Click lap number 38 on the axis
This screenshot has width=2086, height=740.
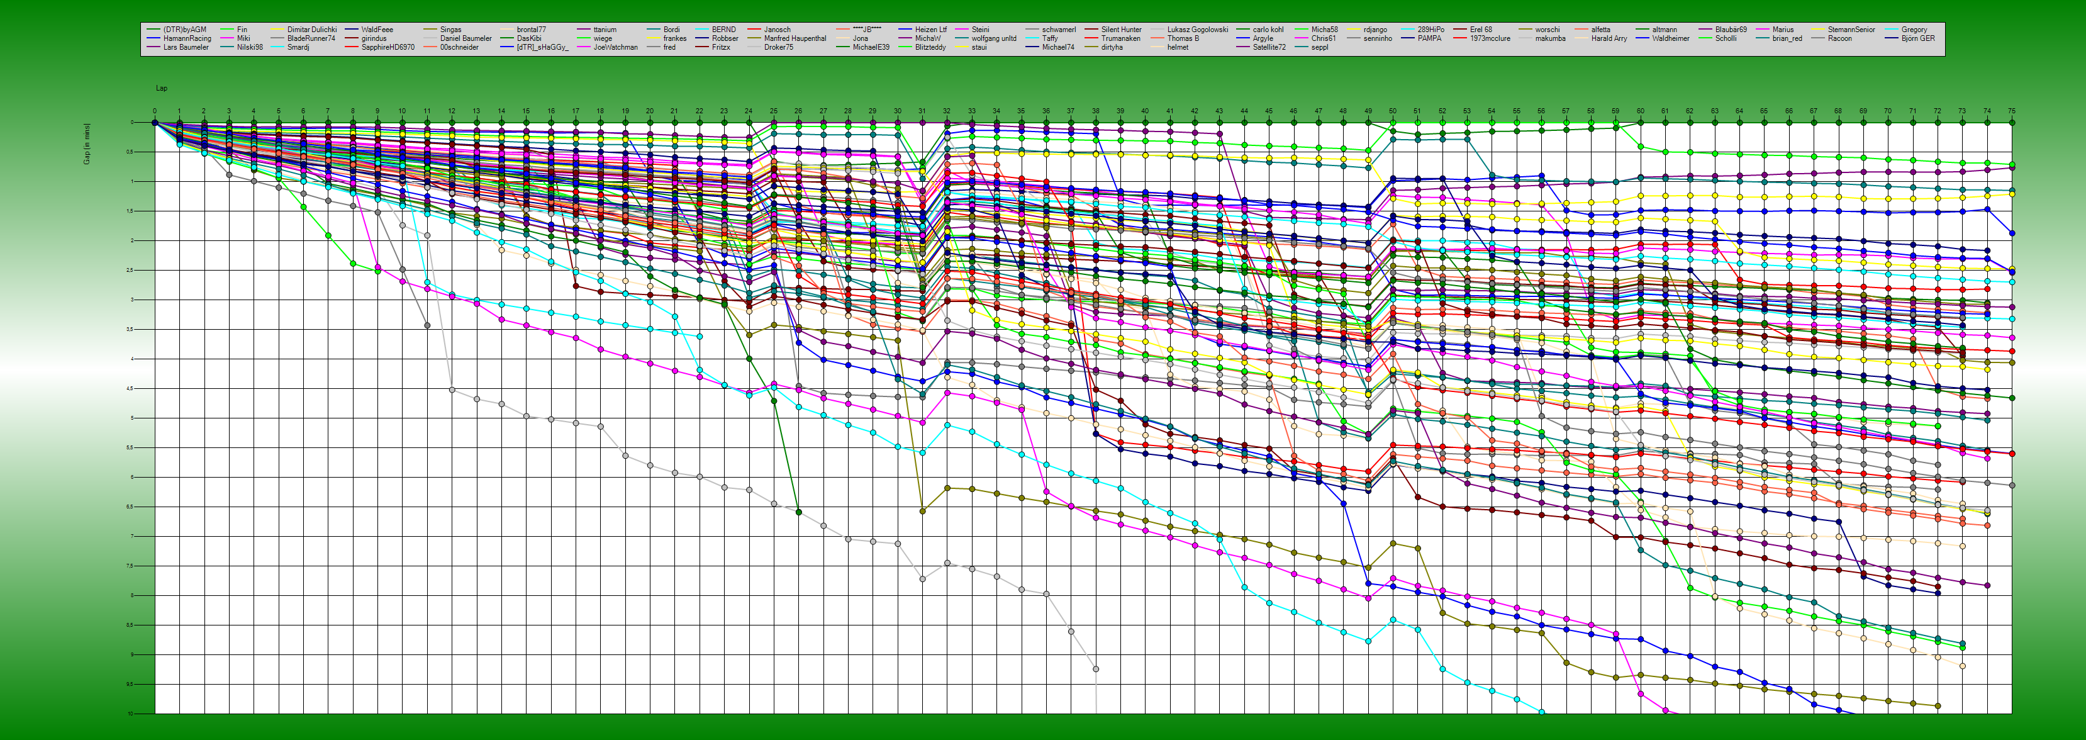click(1096, 111)
